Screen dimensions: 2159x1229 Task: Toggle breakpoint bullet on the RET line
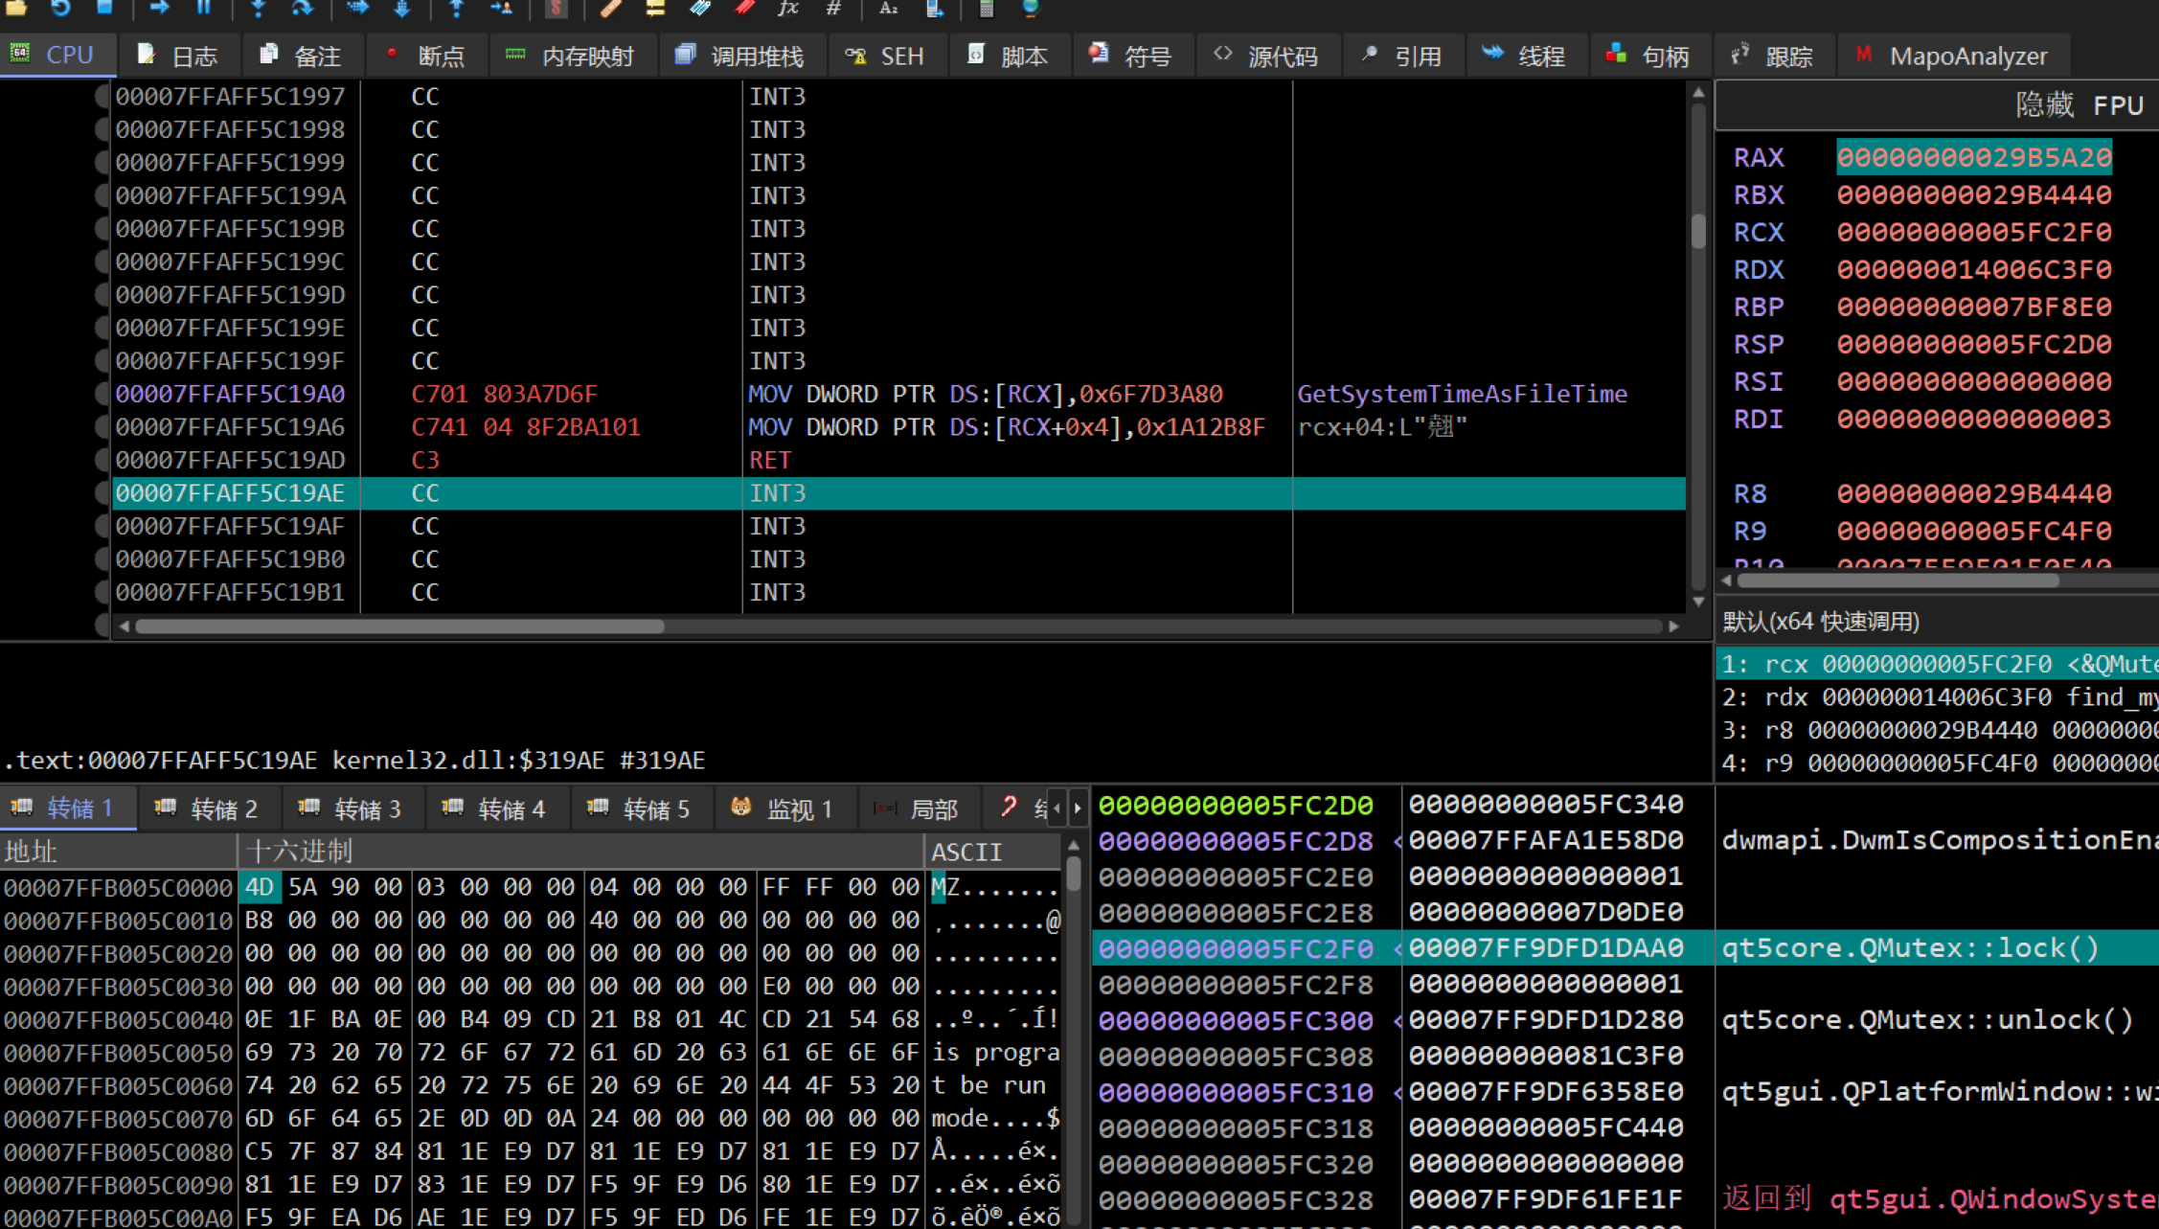(102, 460)
